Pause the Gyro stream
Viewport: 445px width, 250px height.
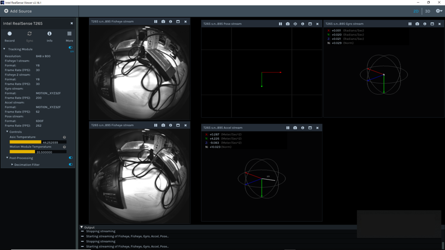point(410,24)
